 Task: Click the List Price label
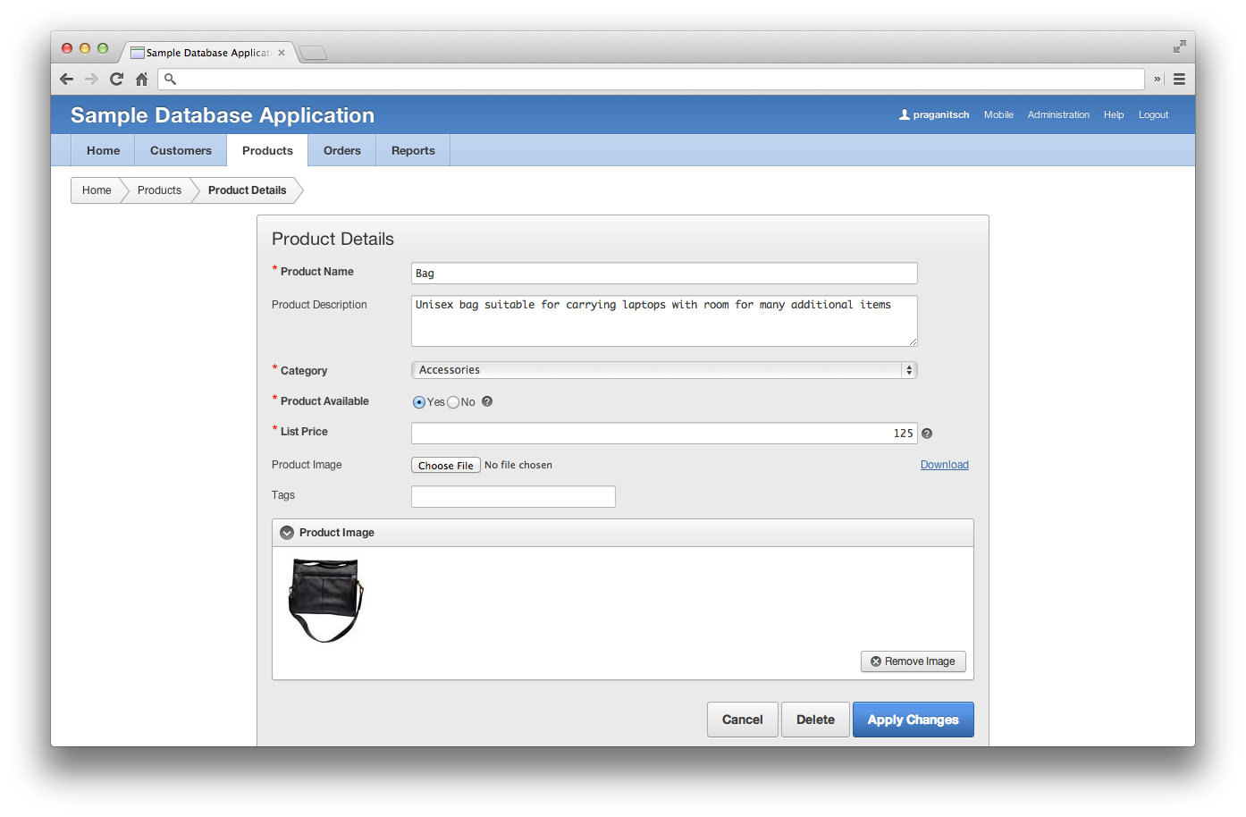pyautogui.click(x=304, y=432)
